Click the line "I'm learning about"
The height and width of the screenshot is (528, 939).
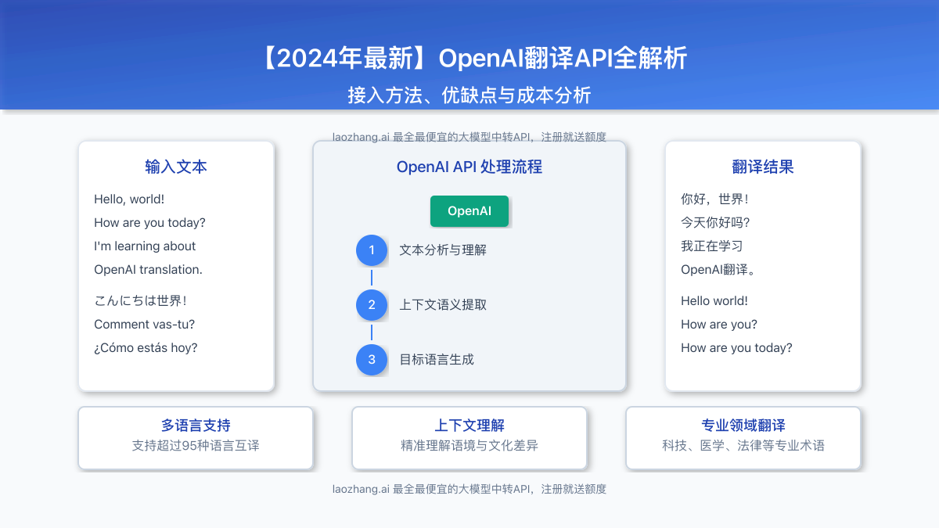click(x=145, y=246)
